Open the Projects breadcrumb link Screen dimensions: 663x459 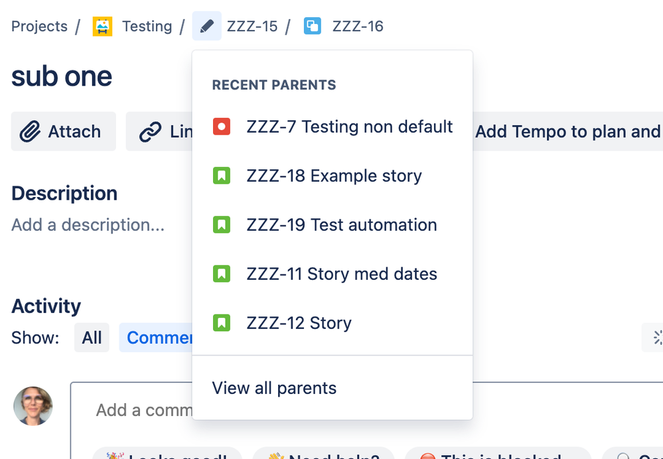click(x=38, y=26)
